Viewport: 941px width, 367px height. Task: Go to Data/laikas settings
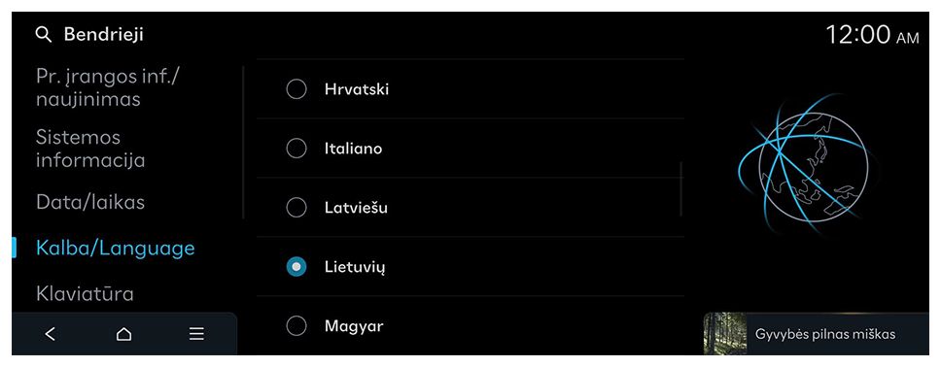tap(90, 202)
